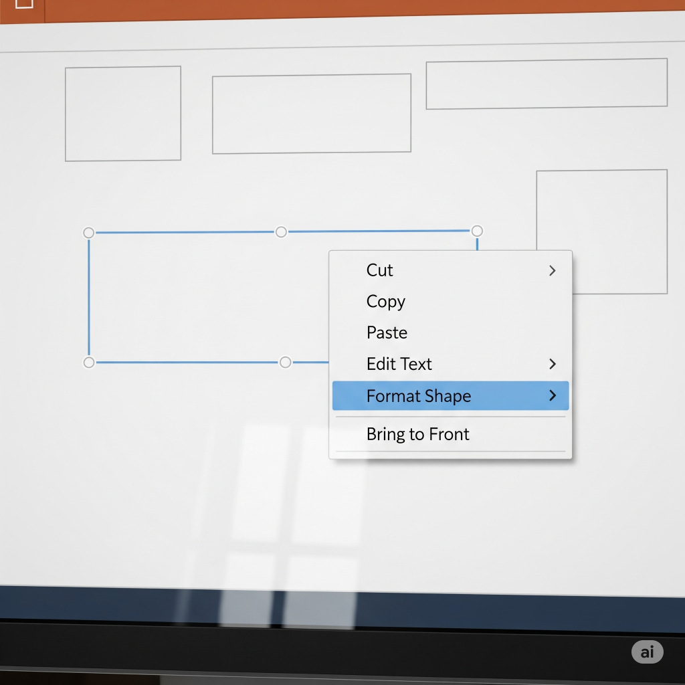
Task: Click the 'ai' badge in the bottom corner
Action: pos(647,652)
